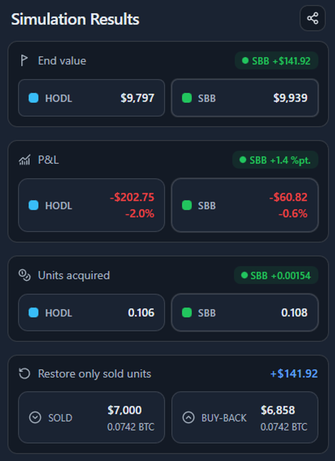Click the share icon button
Image resolution: width=335 pixels, height=461 pixels.
(312, 18)
